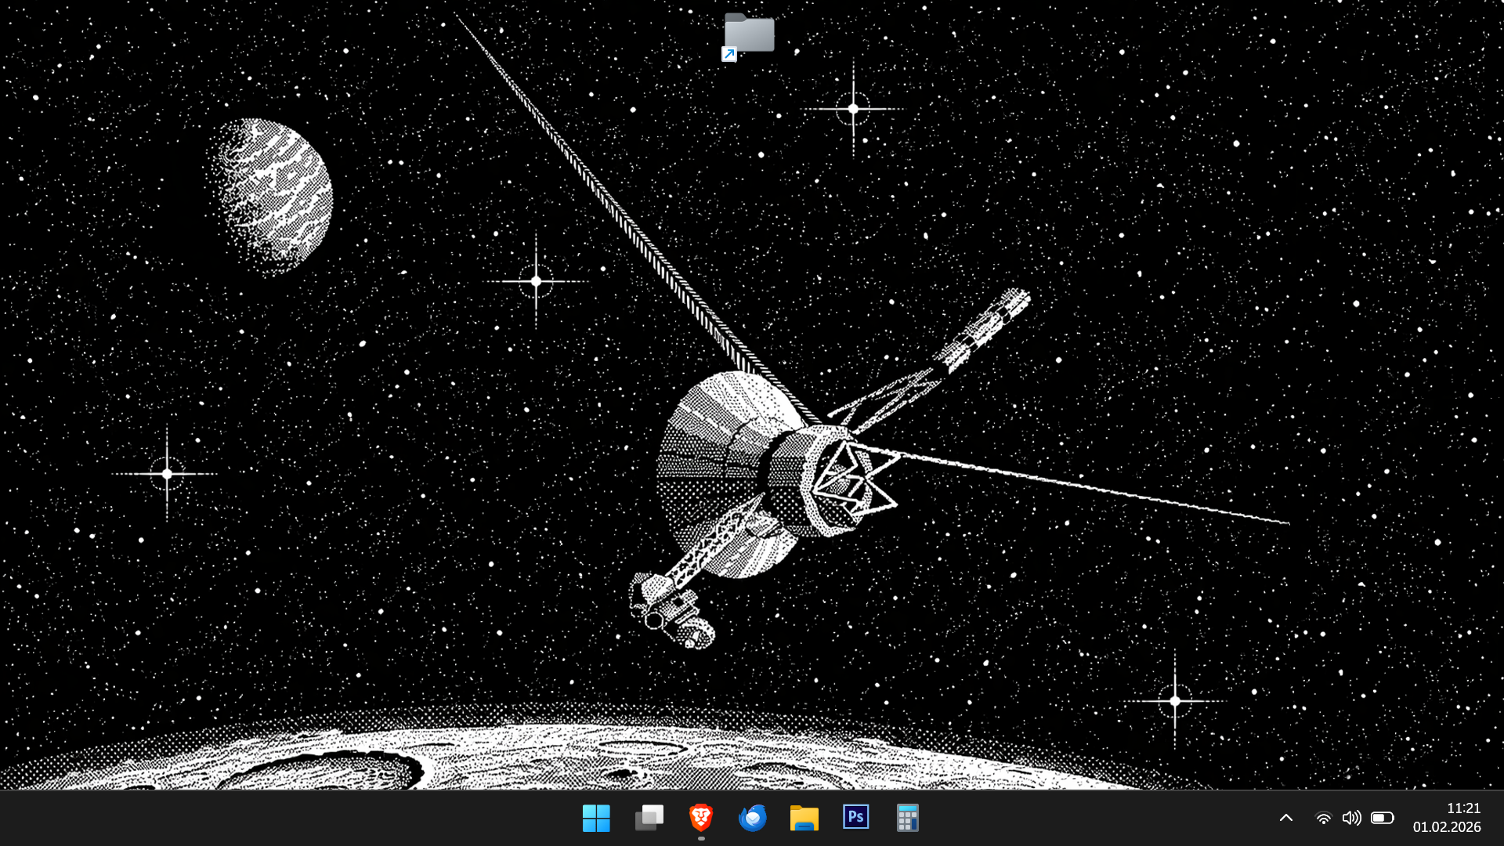The width and height of the screenshot is (1504, 846).
Task: Select the folder shortcut on the desktop
Action: (749, 35)
